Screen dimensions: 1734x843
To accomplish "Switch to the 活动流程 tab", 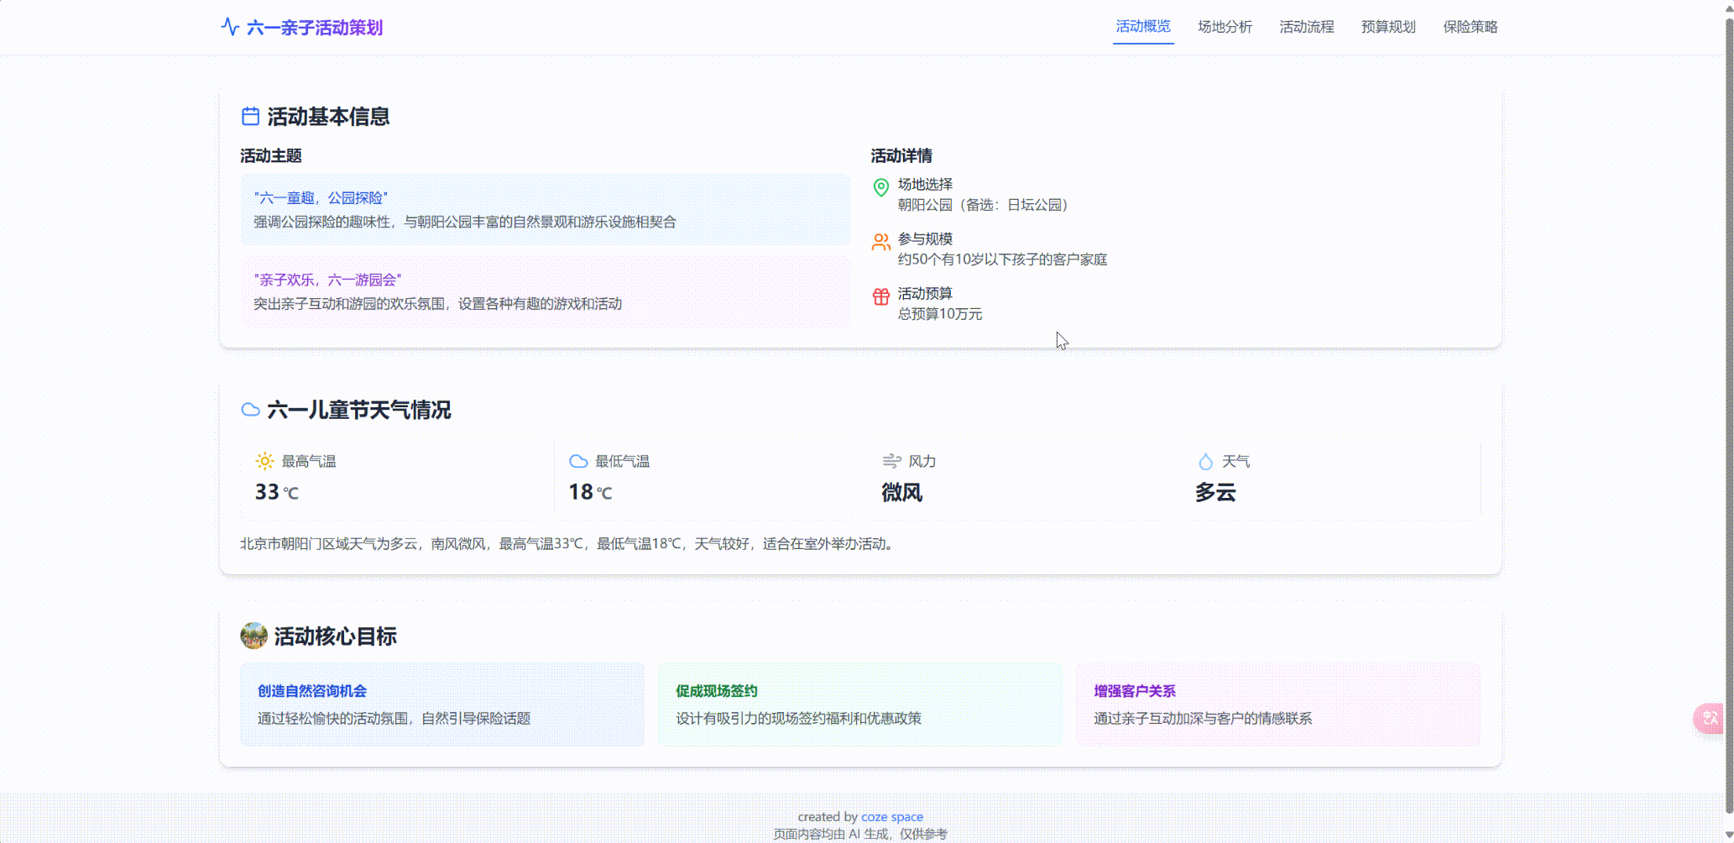I will 1306,26.
